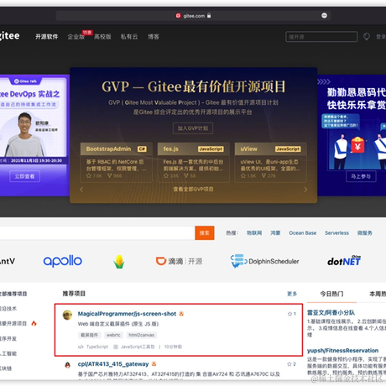This screenshot has width=386, height=386.
Task: Select hot search 物联网
Action: pyautogui.click(x=254, y=233)
